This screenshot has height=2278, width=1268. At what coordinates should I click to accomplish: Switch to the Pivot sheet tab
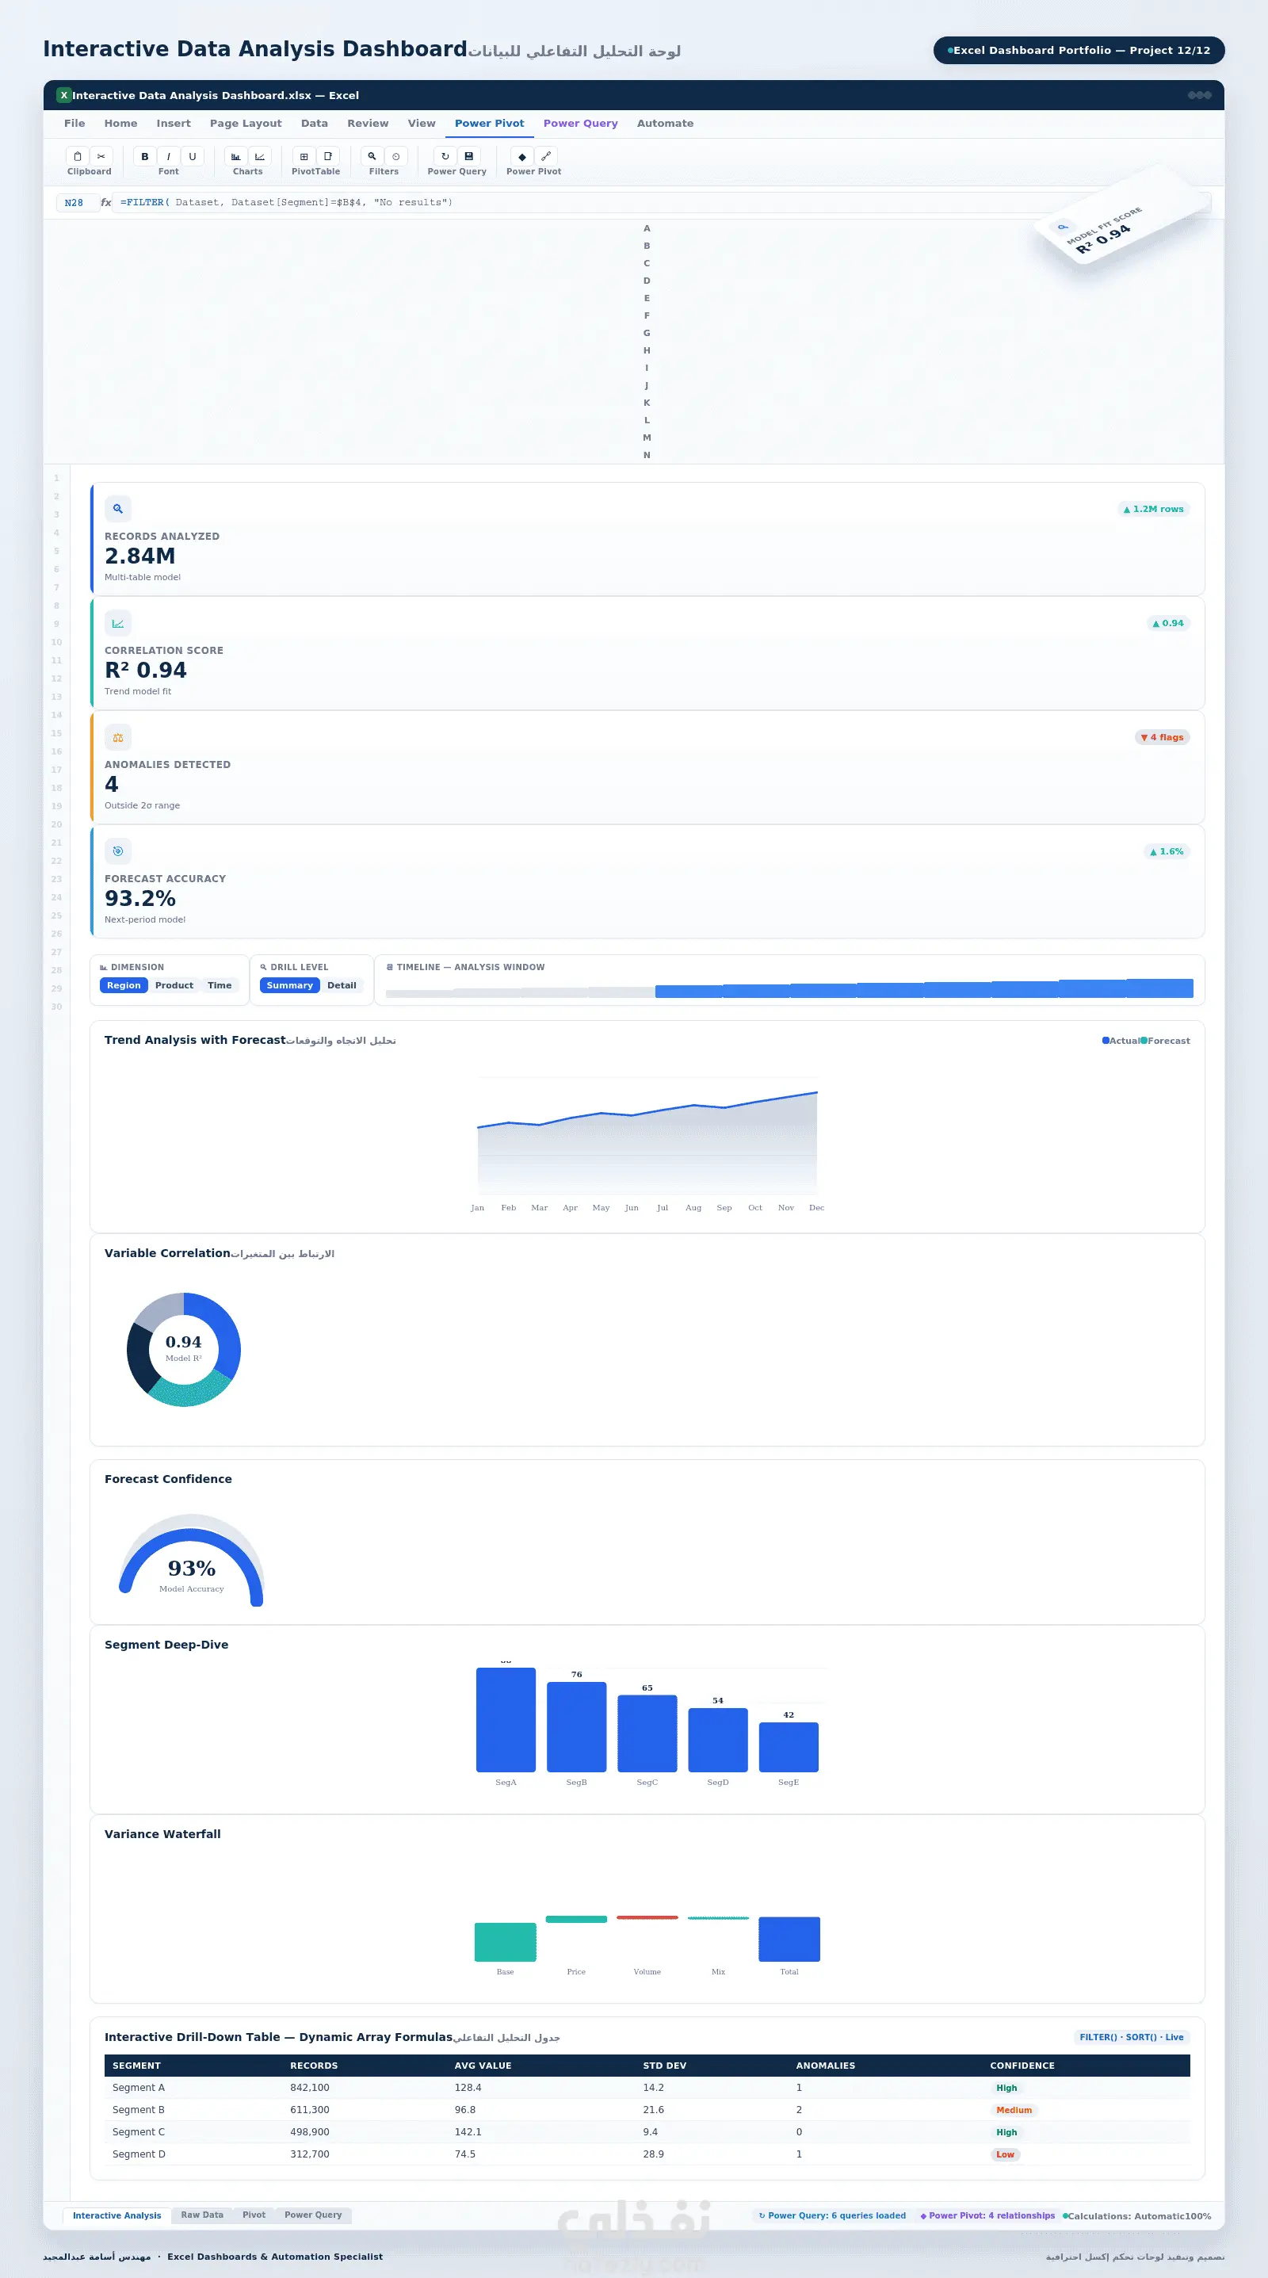pos(254,2215)
